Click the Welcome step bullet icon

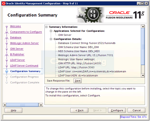[7, 26]
